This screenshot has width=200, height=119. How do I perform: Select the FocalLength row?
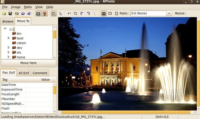tap(27, 94)
